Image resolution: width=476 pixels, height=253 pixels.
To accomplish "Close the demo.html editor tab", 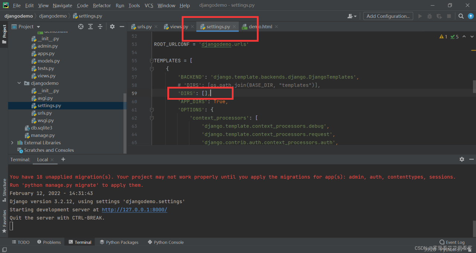I will (276, 27).
